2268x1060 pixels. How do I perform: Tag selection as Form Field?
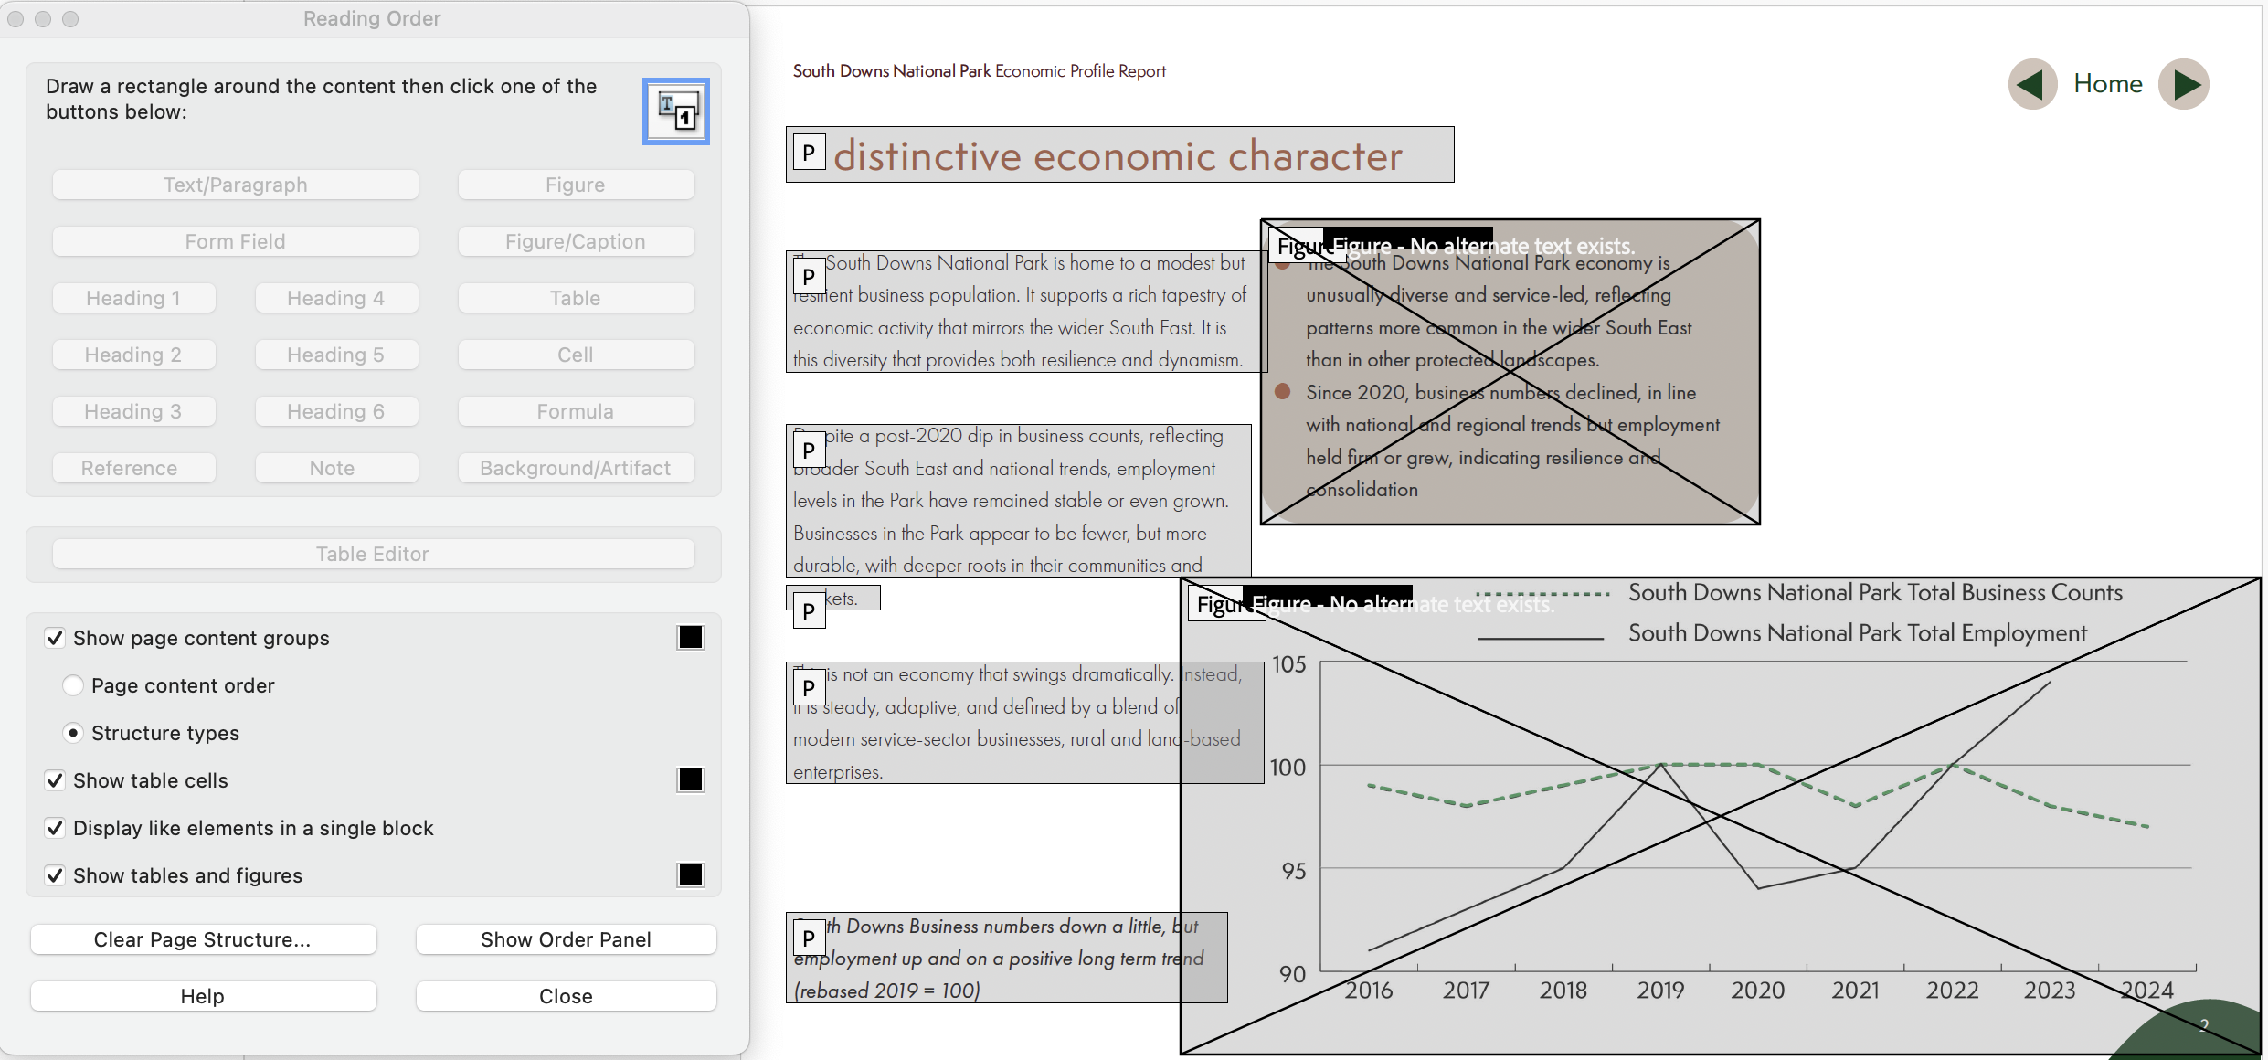(236, 241)
